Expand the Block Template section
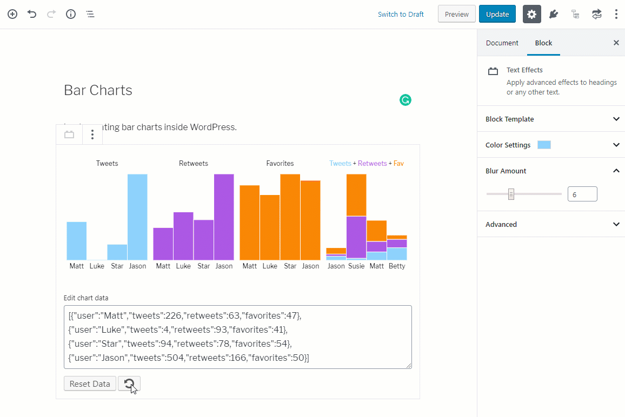The height and width of the screenshot is (417, 625). coord(550,118)
